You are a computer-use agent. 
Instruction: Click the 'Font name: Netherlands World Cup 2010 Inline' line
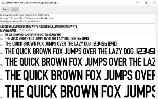point(25,15)
